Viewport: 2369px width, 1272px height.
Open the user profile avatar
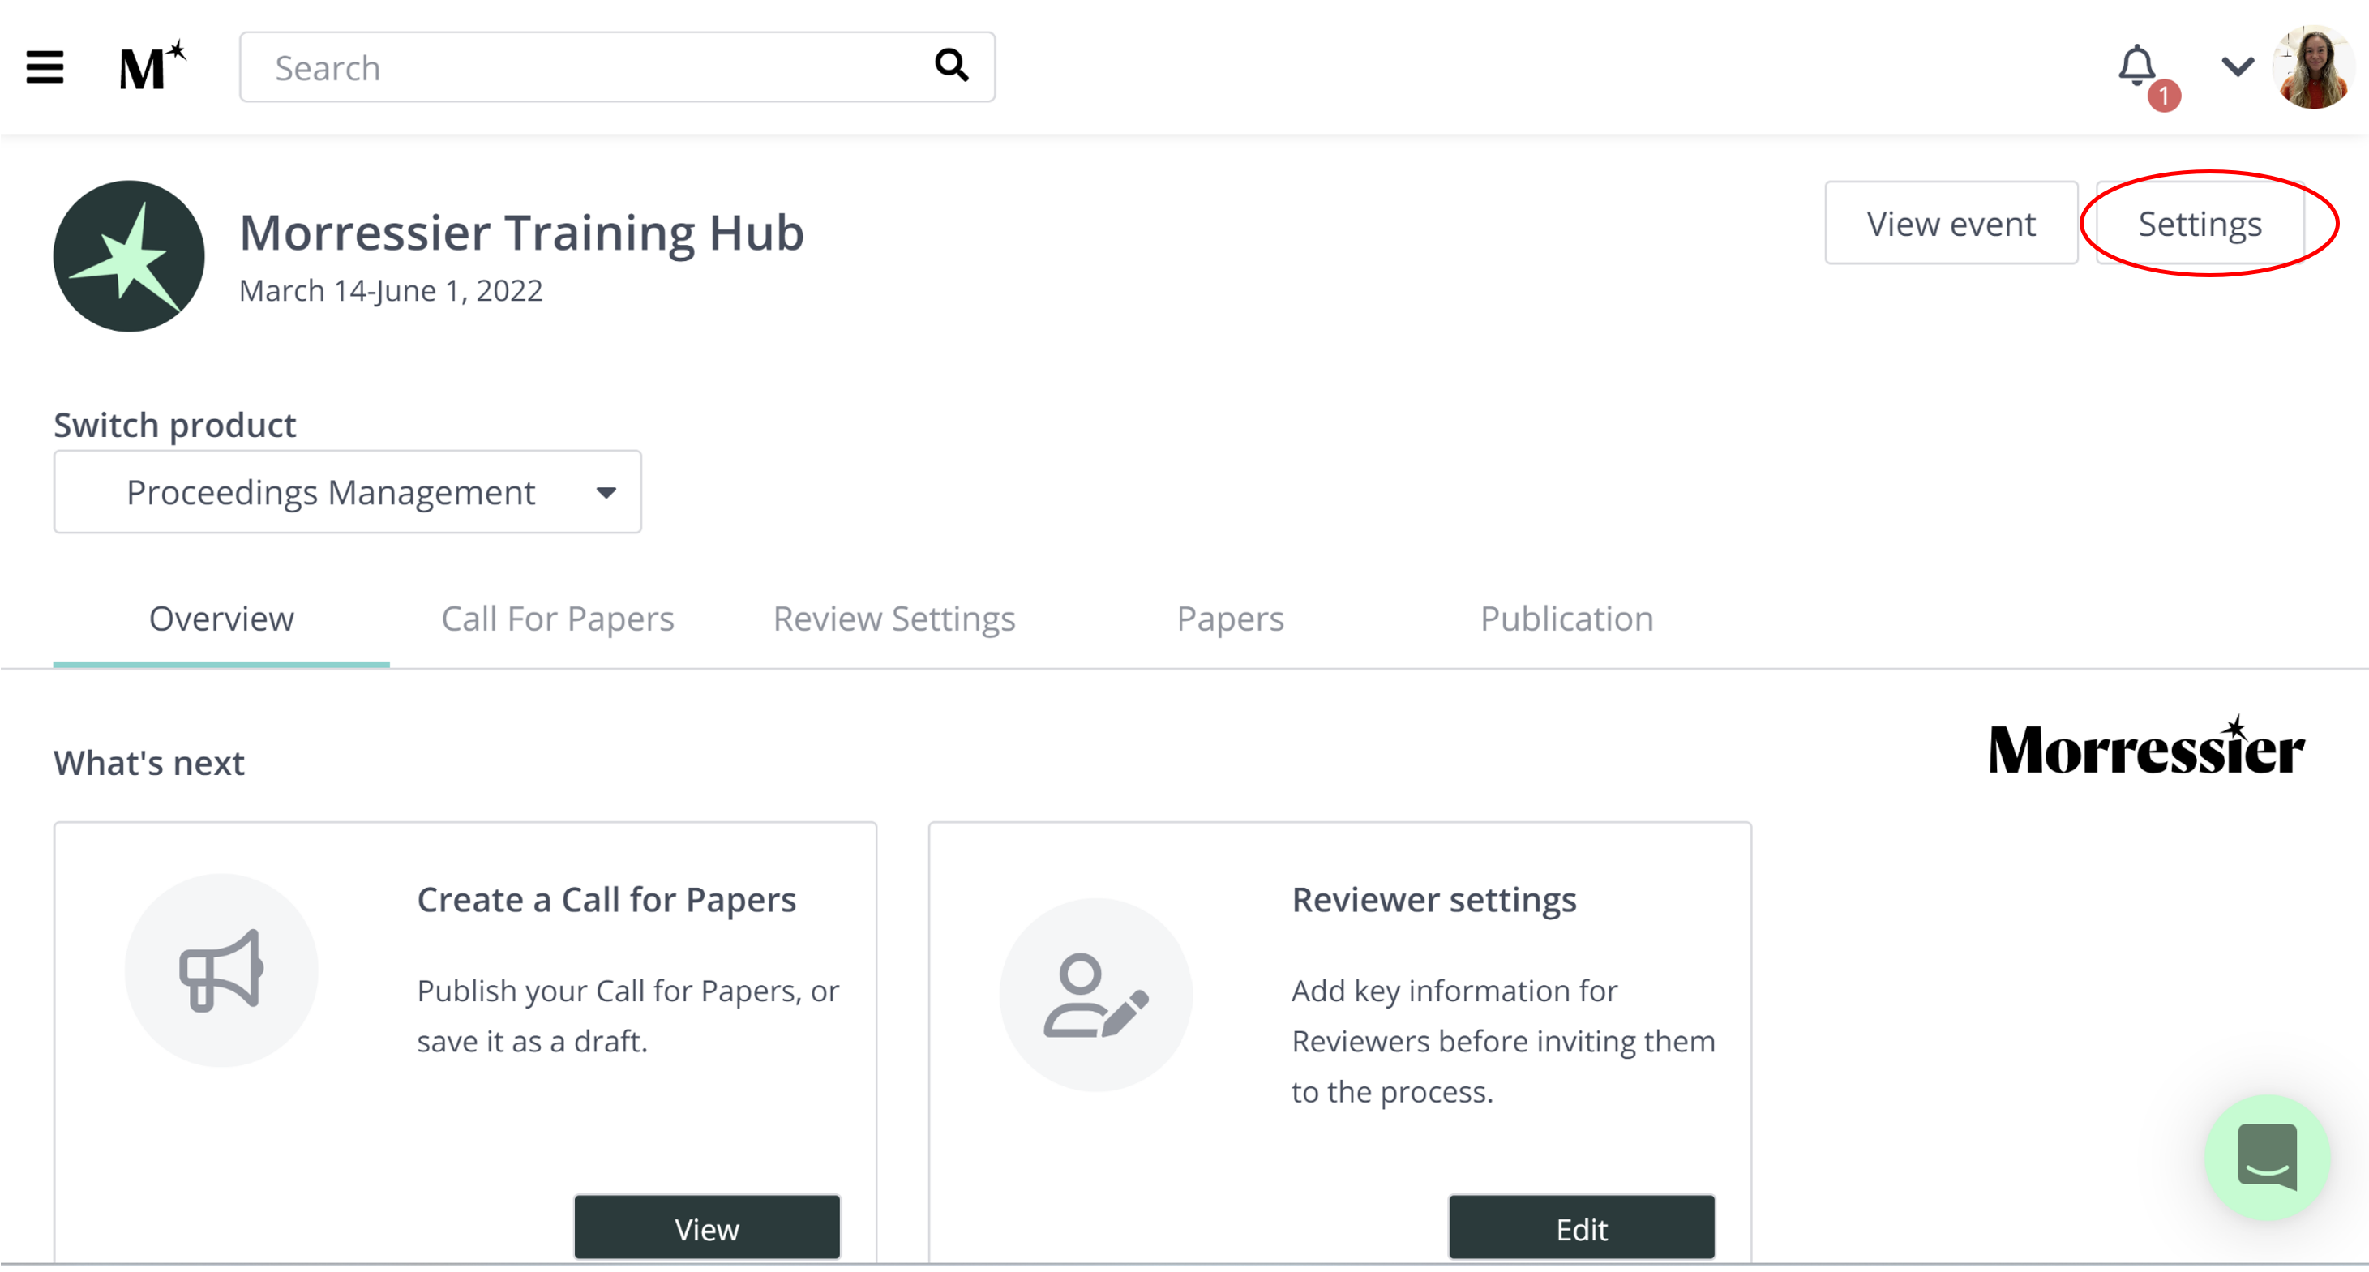(2314, 67)
